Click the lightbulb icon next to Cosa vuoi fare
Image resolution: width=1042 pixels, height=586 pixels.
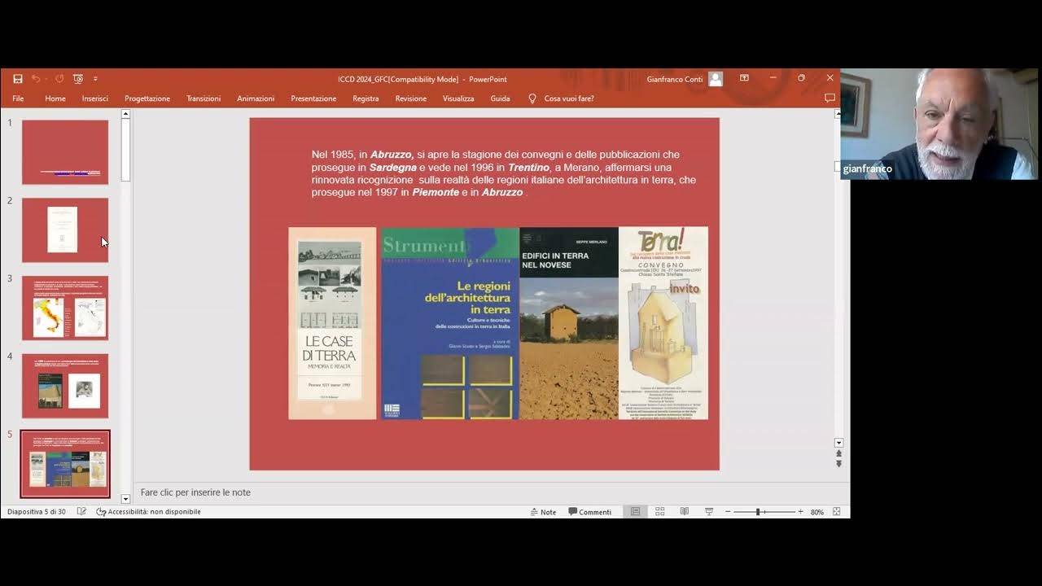[532, 98]
